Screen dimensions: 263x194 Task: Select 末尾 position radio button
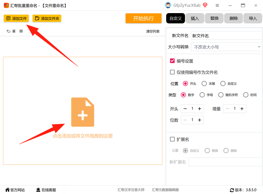coord(204,84)
